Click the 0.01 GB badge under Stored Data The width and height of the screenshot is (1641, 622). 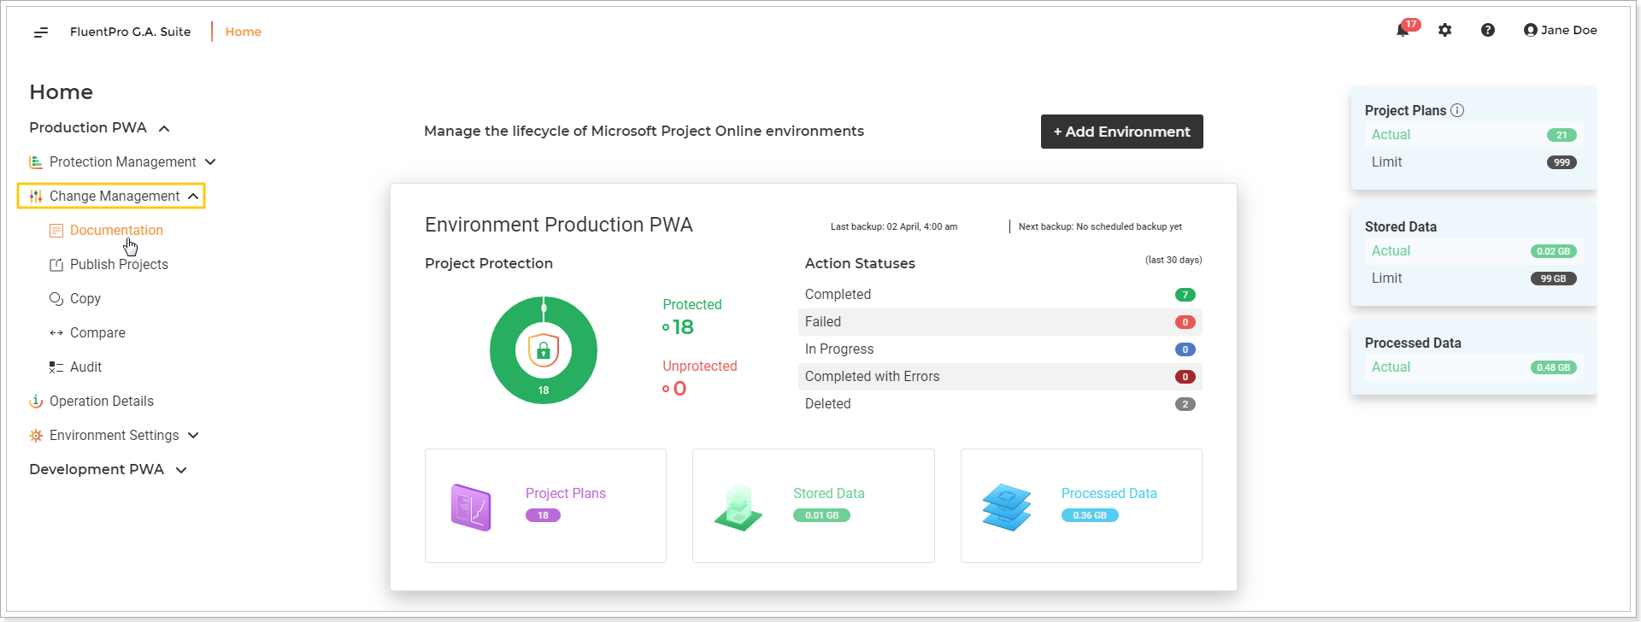point(821,515)
